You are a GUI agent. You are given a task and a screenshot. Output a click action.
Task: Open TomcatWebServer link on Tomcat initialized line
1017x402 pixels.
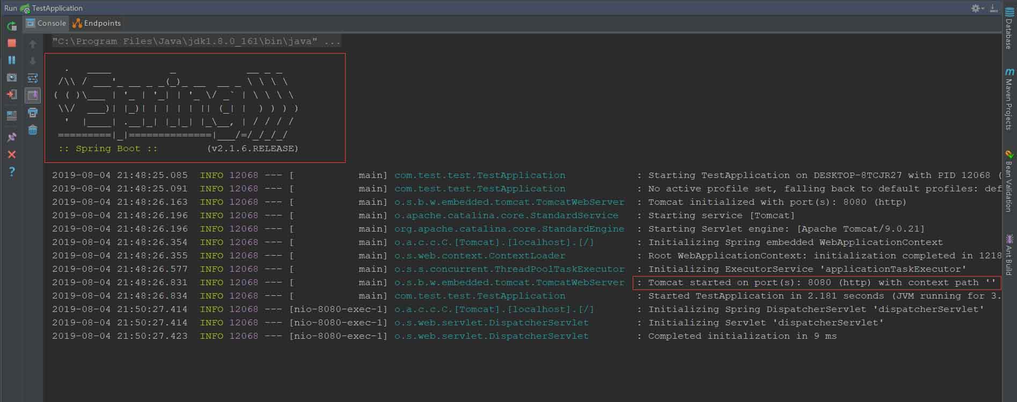(x=509, y=202)
